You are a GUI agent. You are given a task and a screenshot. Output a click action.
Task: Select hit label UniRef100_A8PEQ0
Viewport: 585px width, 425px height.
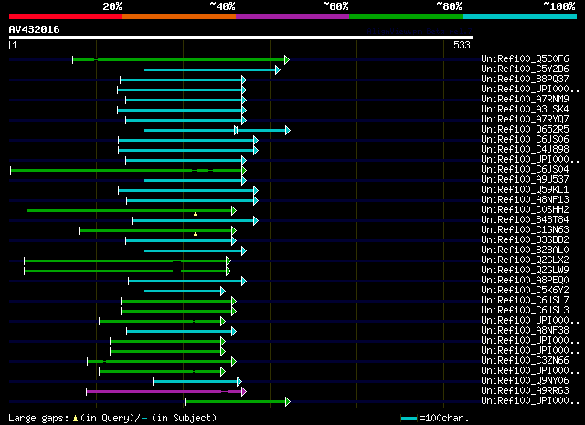coord(525,281)
